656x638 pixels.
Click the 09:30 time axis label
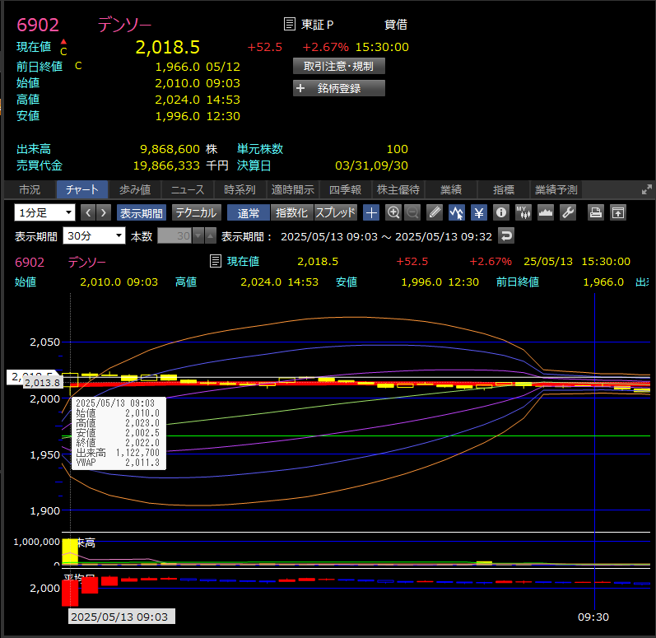(x=593, y=617)
